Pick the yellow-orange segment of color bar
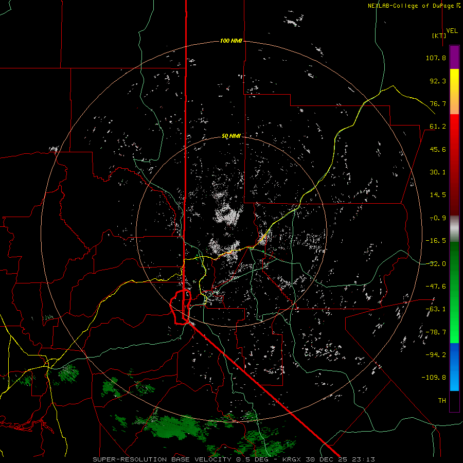This screenshot has height=463, width=463. (x=454, y=92)
